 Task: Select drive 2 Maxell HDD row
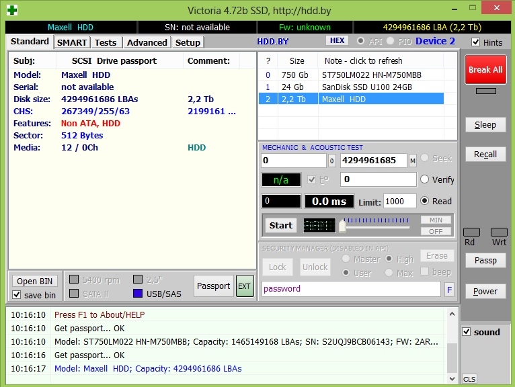click(x=351, y=99)
